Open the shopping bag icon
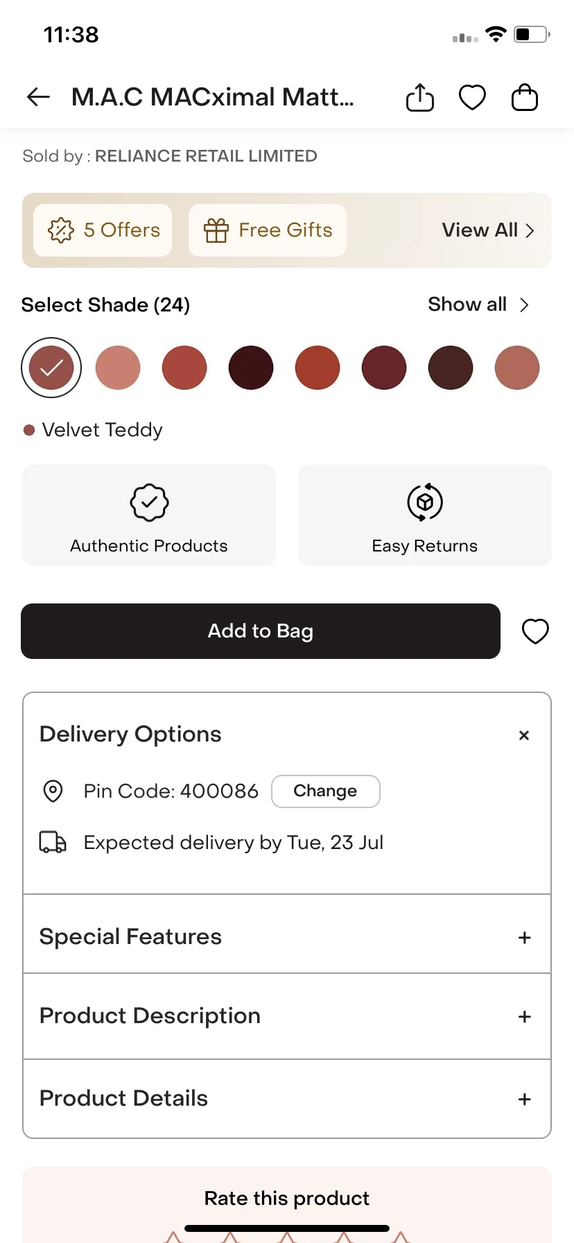 [x=525, y=97]
